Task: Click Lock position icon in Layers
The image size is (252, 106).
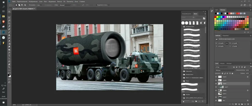Action: pos(228,73)
